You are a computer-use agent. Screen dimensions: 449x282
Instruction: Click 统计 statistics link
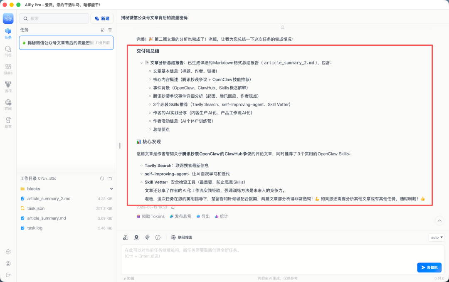tap(221, 216)
